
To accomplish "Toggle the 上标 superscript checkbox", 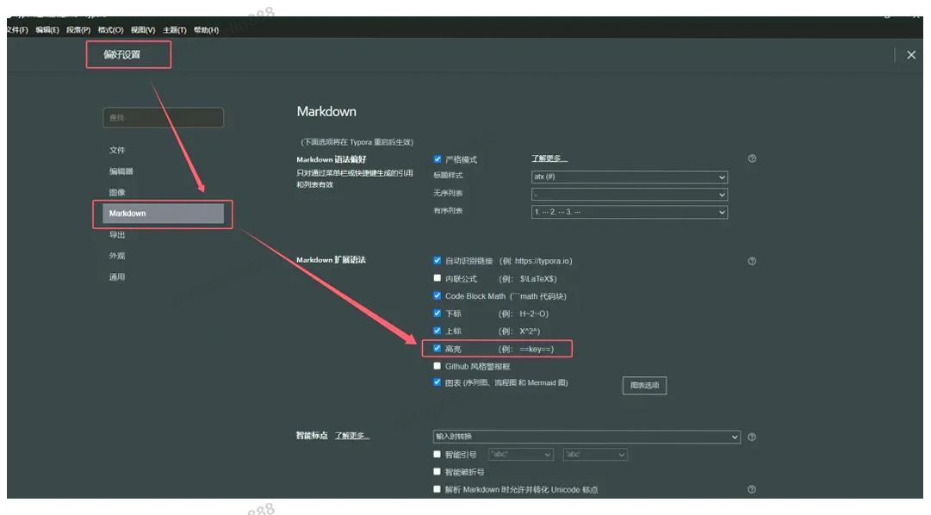I will pyautogui.click(x=437, y=330).
